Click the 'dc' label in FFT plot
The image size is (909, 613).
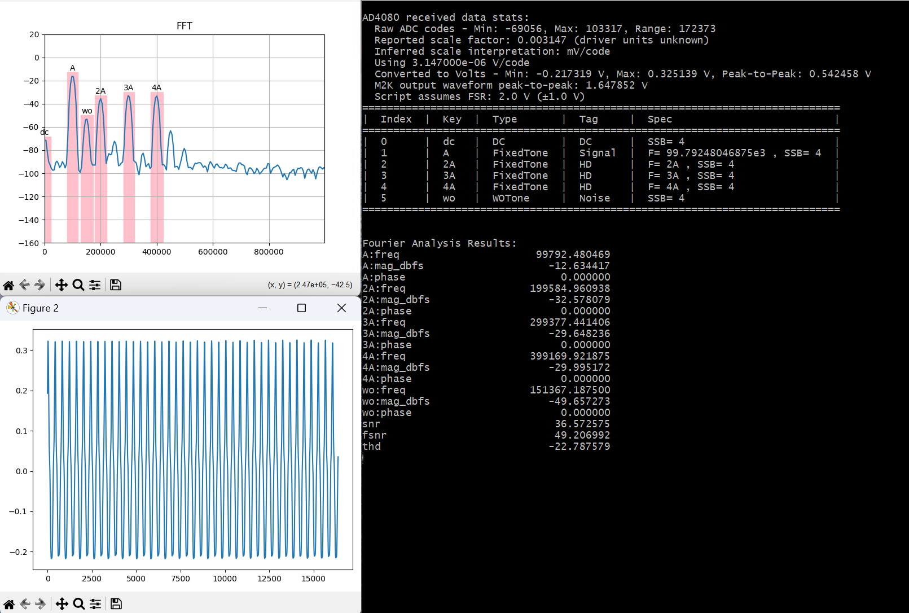click(x=44, y=132)
